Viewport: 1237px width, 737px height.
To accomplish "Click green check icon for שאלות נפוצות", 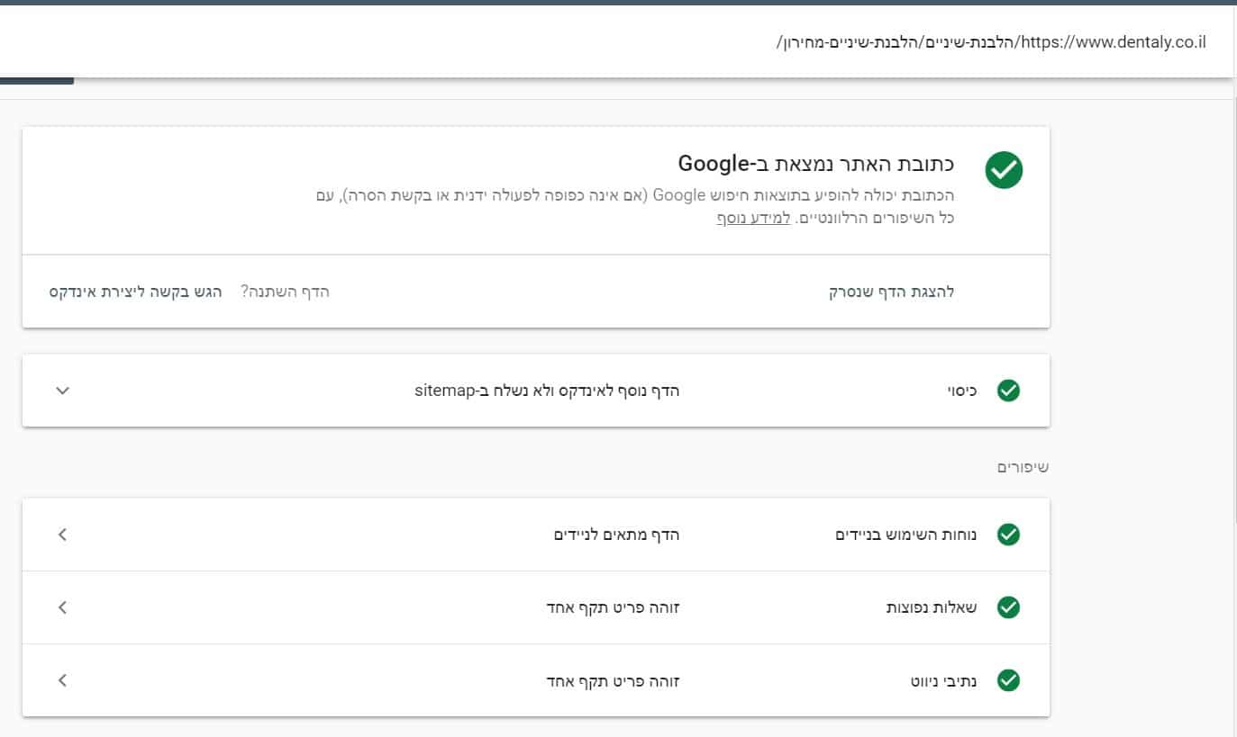I will pos(1008,607).
